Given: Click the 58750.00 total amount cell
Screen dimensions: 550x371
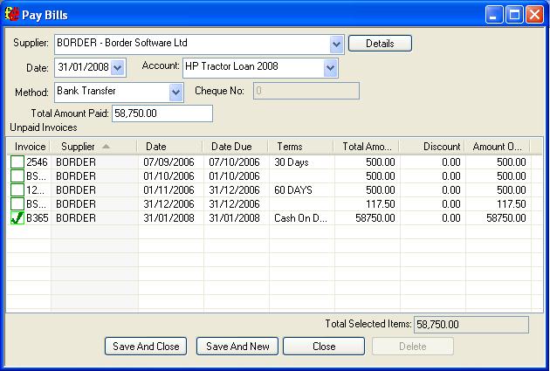Looking at the screenshot, I should click(375, 218).
